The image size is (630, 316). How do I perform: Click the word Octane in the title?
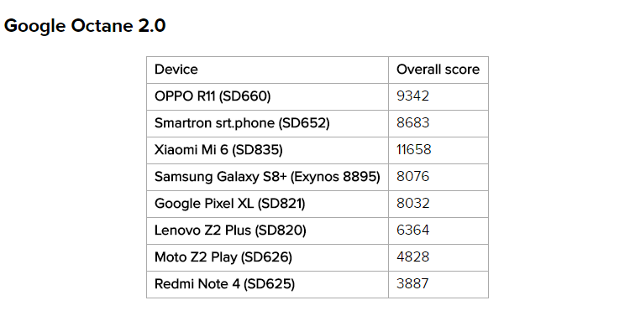point(102,26)
